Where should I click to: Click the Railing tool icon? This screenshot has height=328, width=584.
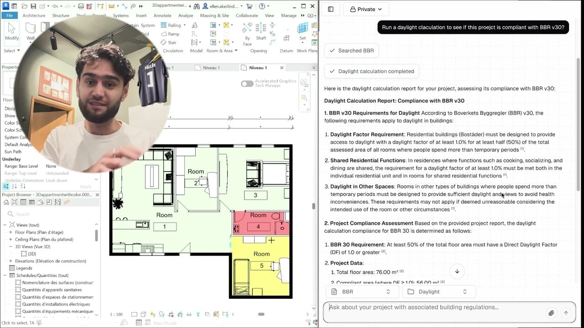tap(164, 26)
